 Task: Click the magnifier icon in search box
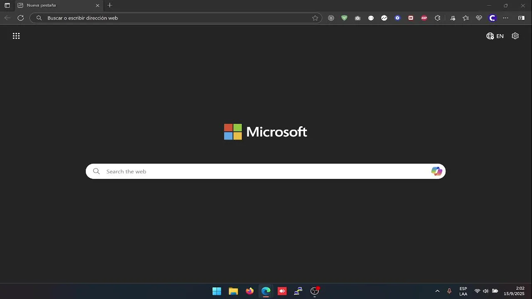96,172
